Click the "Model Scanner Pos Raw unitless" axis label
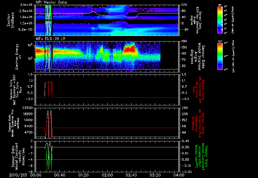 tap(14, 123)
